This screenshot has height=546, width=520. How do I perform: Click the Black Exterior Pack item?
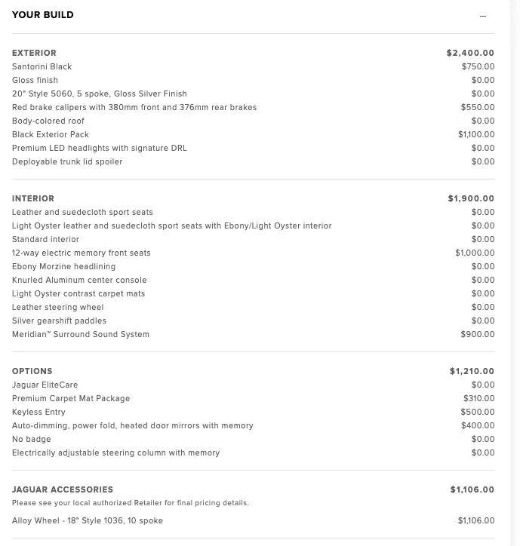[x=51, y=134]
